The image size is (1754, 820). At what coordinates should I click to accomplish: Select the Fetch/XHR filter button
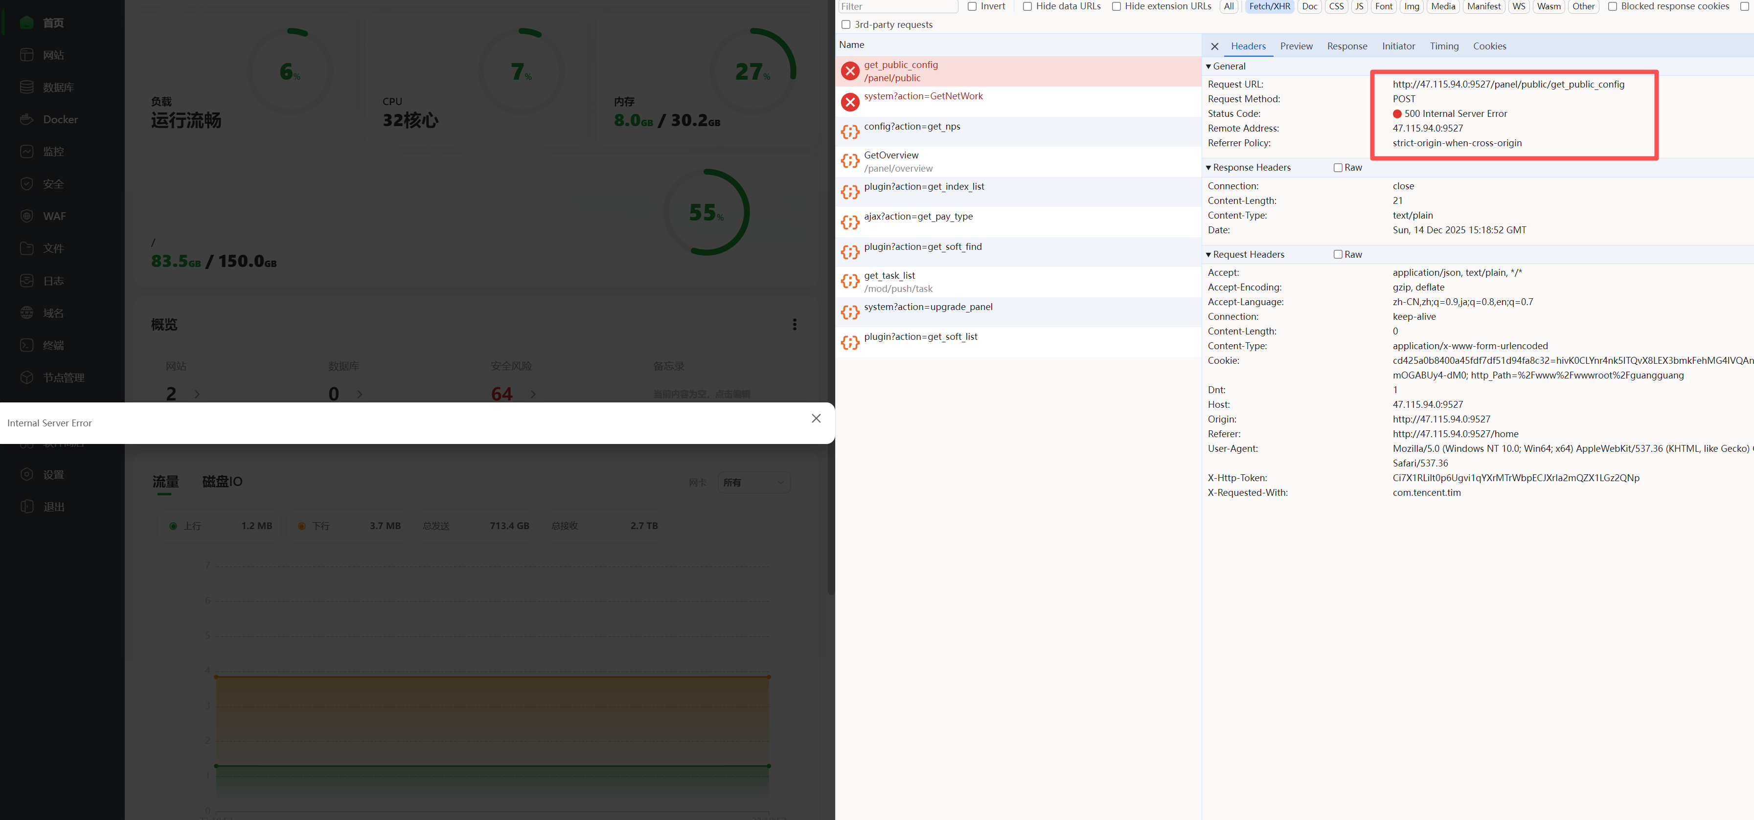point(1269,6)
